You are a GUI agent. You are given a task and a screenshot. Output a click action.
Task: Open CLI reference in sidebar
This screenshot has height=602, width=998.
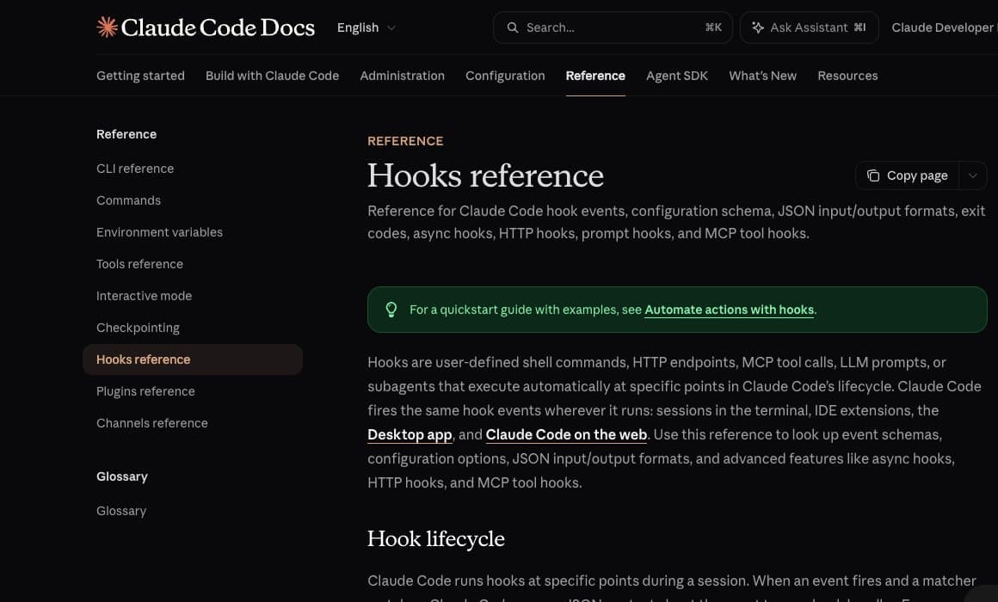135,169
